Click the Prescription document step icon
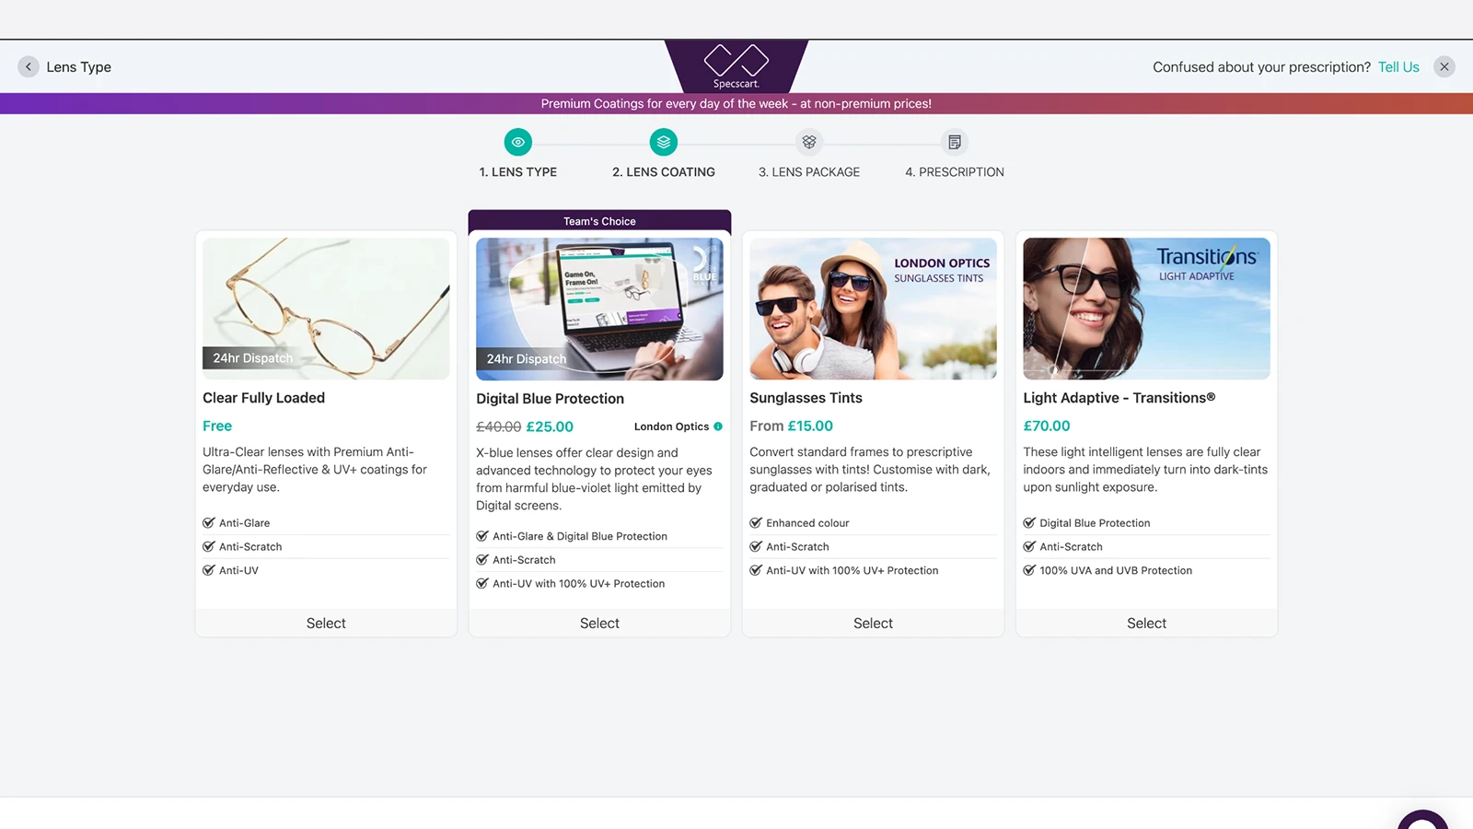This screenshot has width=1473, height=829. (954, 142)
